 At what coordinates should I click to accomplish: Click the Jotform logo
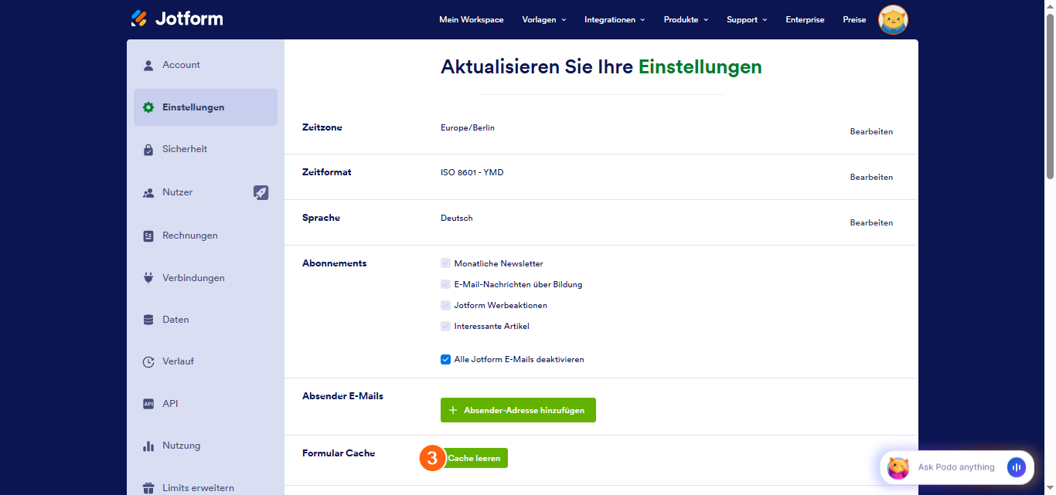click(x=176, y=18)
